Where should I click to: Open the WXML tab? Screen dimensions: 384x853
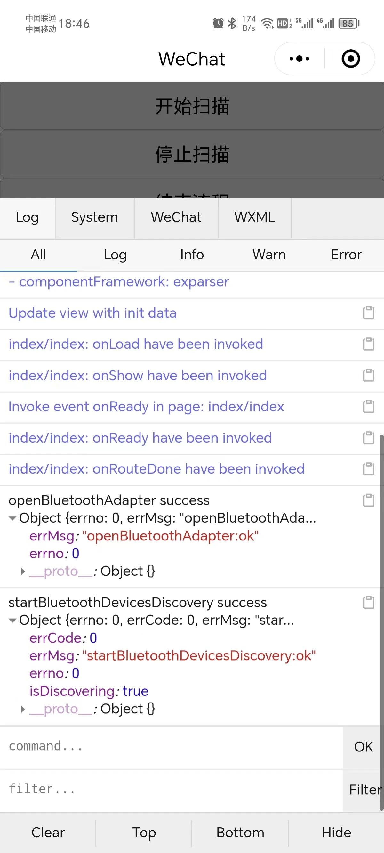(255, 217)
